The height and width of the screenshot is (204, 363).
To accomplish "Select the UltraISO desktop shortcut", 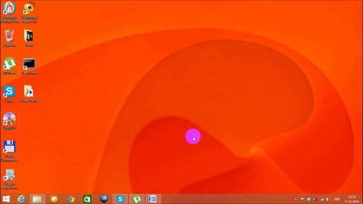I will coord(9,121).
